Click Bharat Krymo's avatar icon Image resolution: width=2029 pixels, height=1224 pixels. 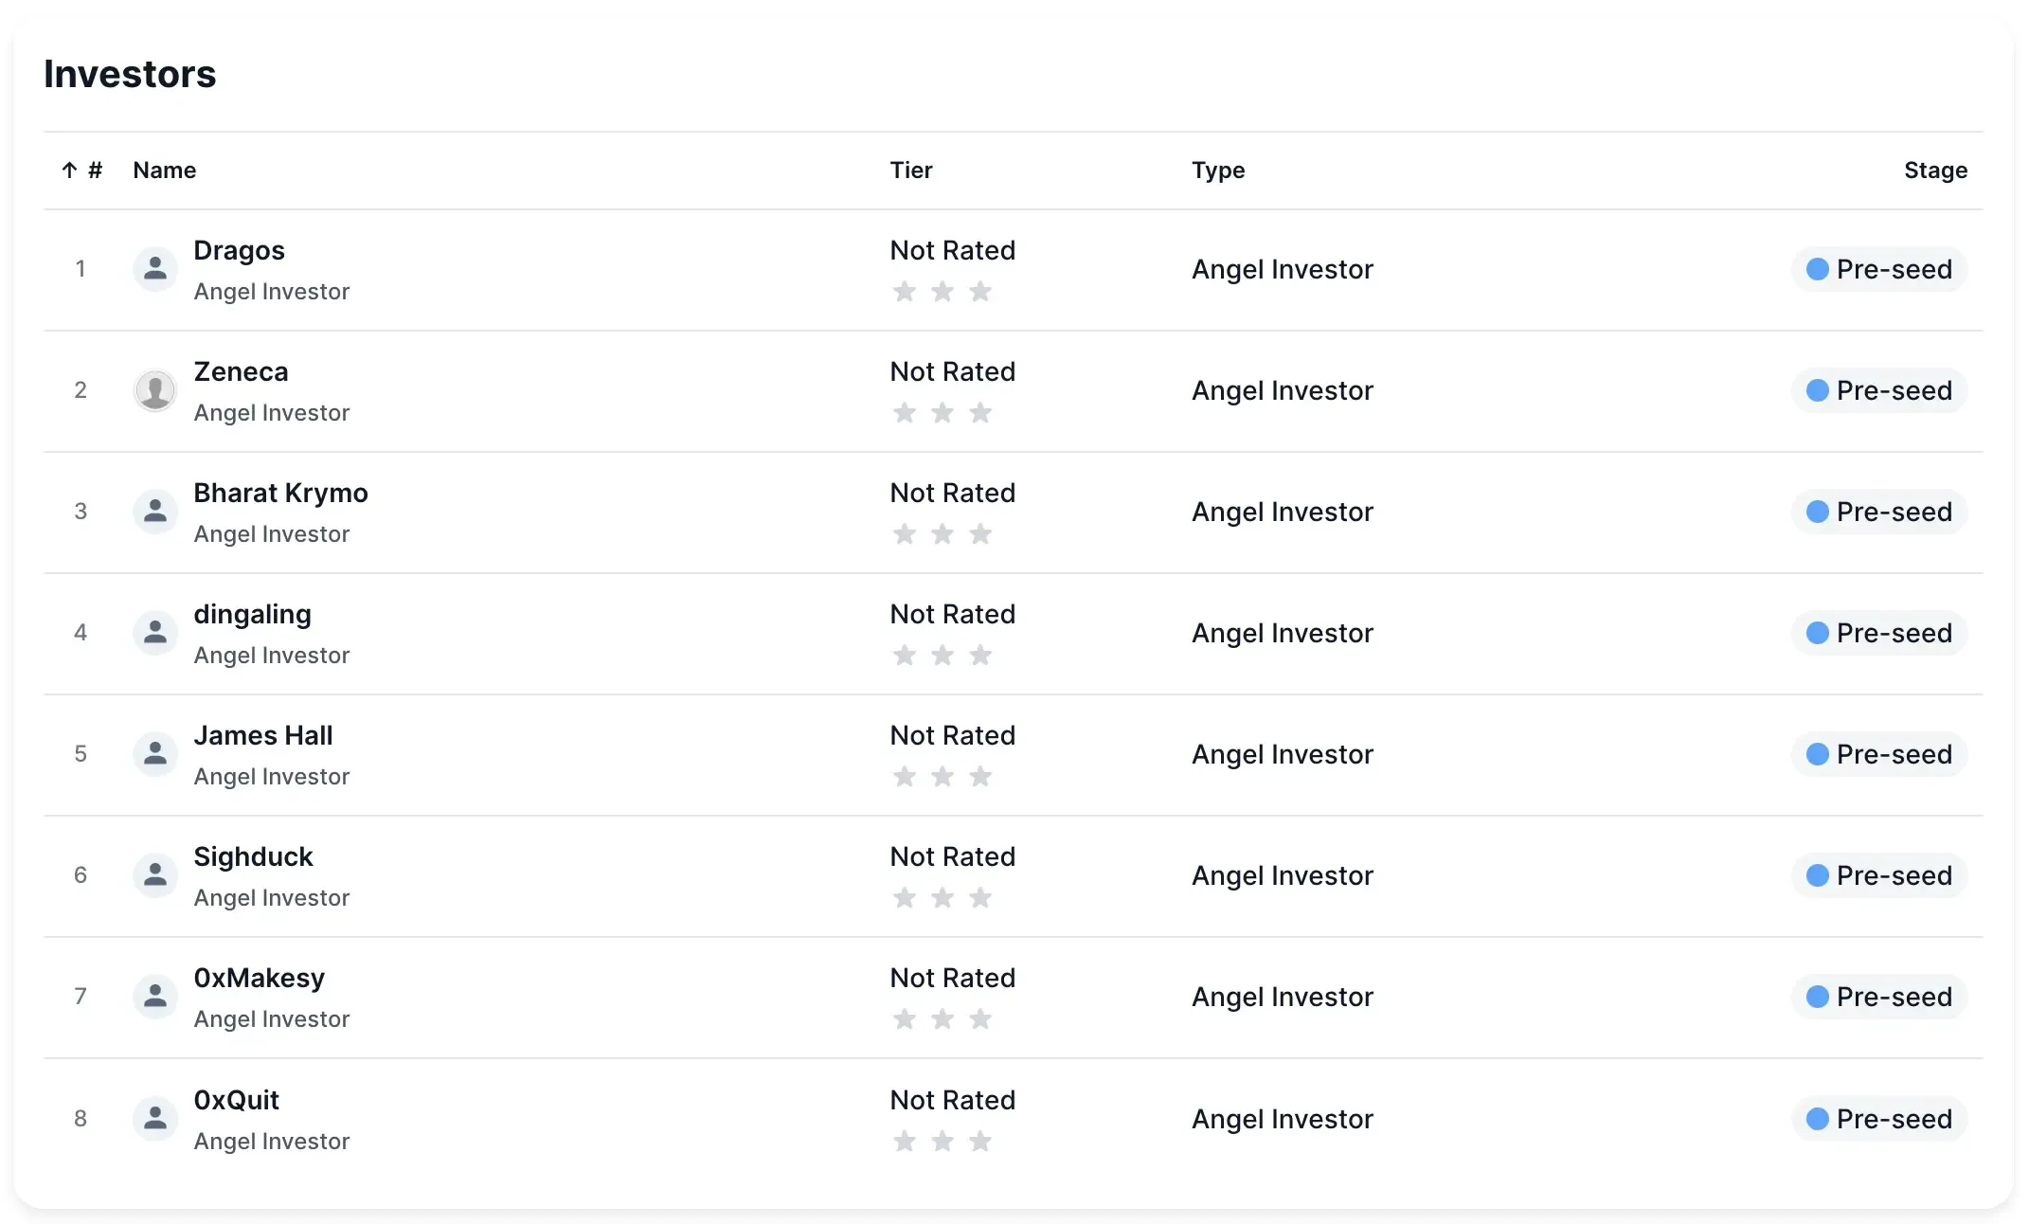click(x=155, y=512)
